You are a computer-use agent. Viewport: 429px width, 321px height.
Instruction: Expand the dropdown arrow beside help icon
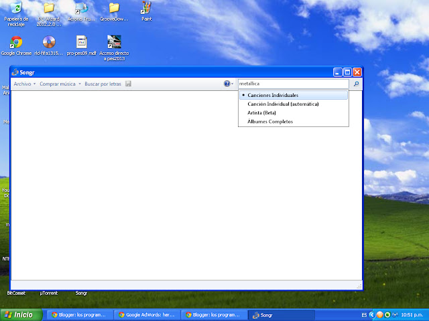(233, 84)
